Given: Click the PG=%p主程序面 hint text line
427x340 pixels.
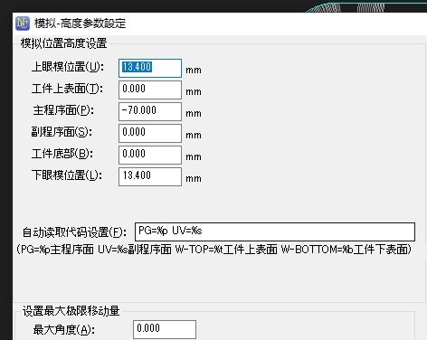Looking at the screenshot, I should pos(213,250).
